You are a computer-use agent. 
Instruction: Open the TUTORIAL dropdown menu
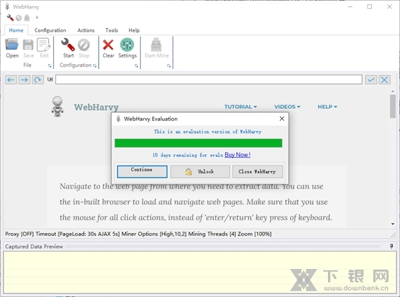[240, 107]
